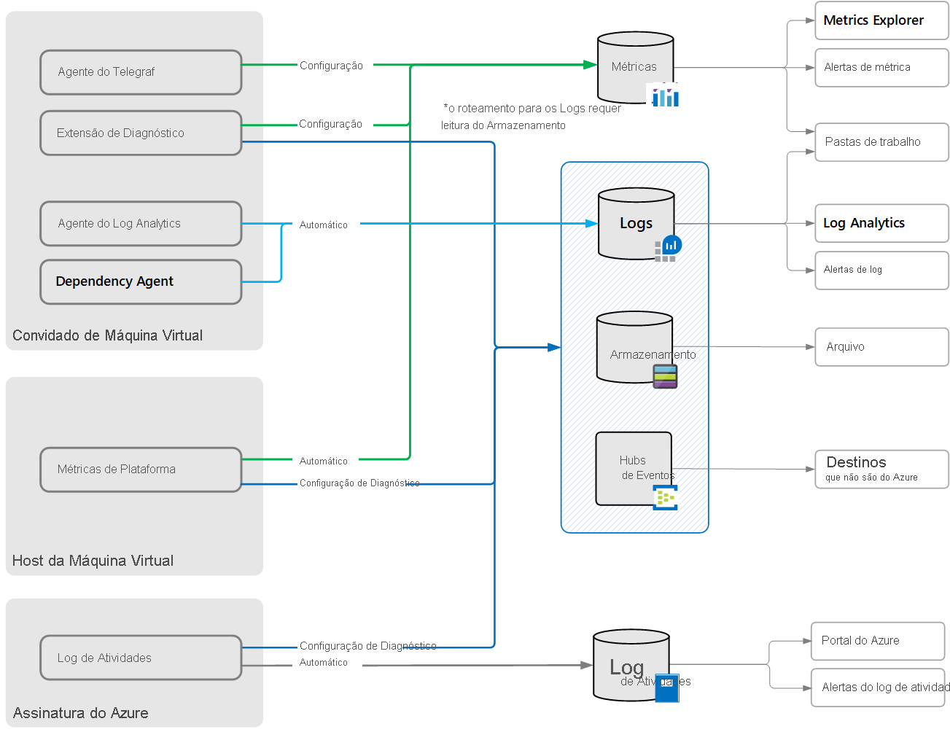Click the Extensão de Diagnóstico box

click(141, 133)
